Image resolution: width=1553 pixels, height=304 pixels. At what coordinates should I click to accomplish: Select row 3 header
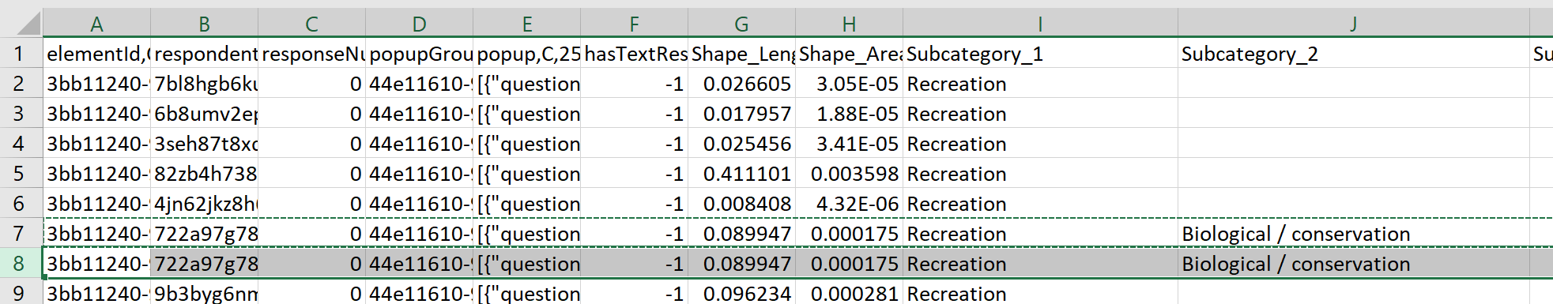click(x=21, y=114)
